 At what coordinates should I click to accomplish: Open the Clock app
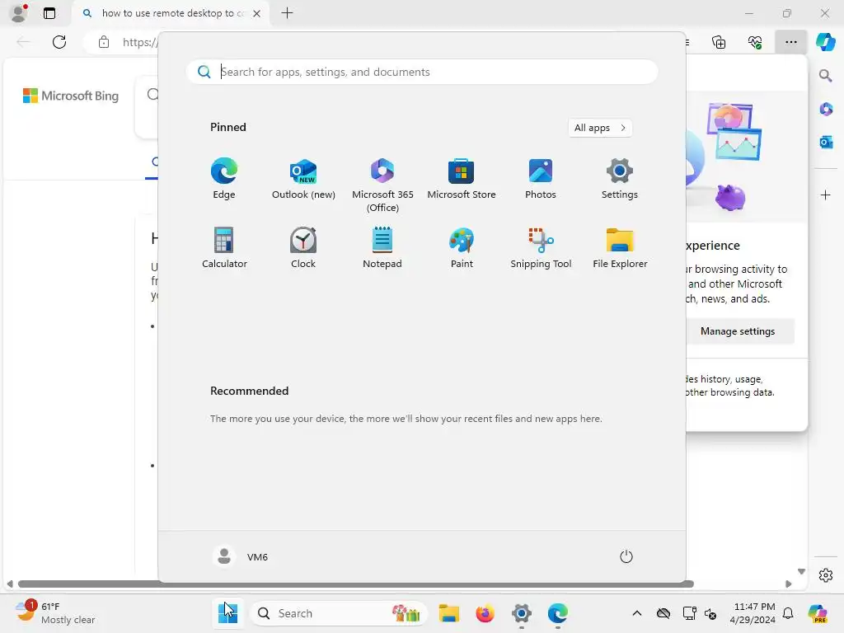(303, 247)
